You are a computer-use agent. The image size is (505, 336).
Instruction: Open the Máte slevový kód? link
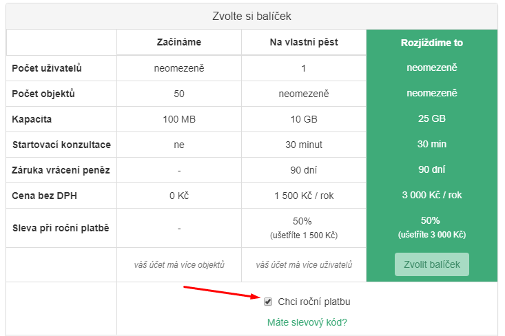point(307,322)
